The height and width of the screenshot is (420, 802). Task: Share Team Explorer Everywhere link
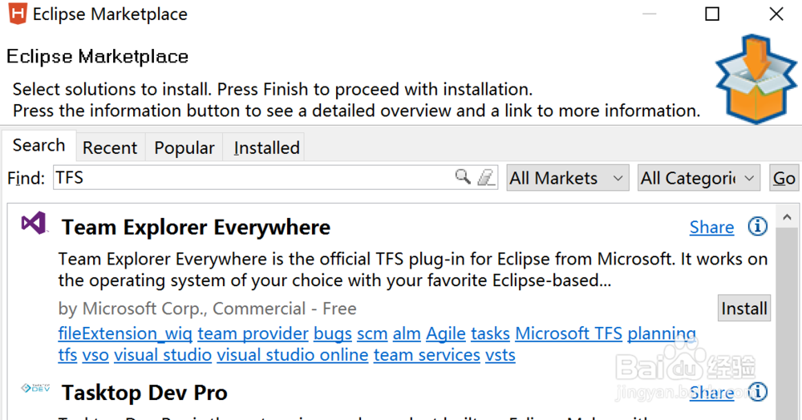(x=711, y=228)
